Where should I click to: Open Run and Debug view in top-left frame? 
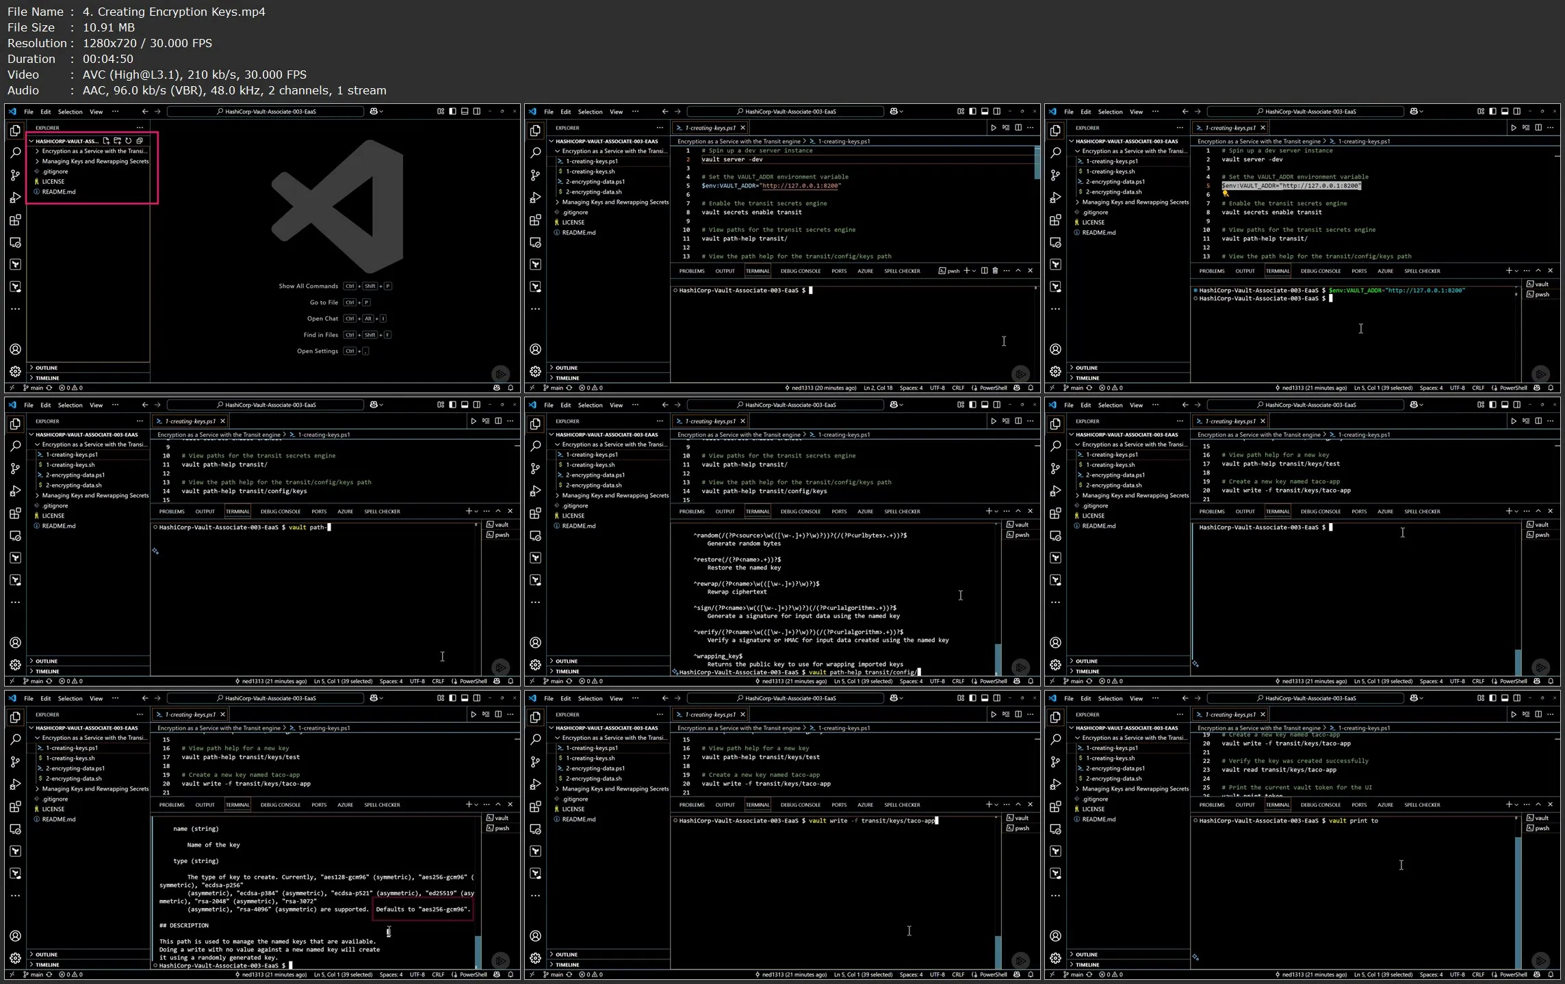[x=15, y=198]
